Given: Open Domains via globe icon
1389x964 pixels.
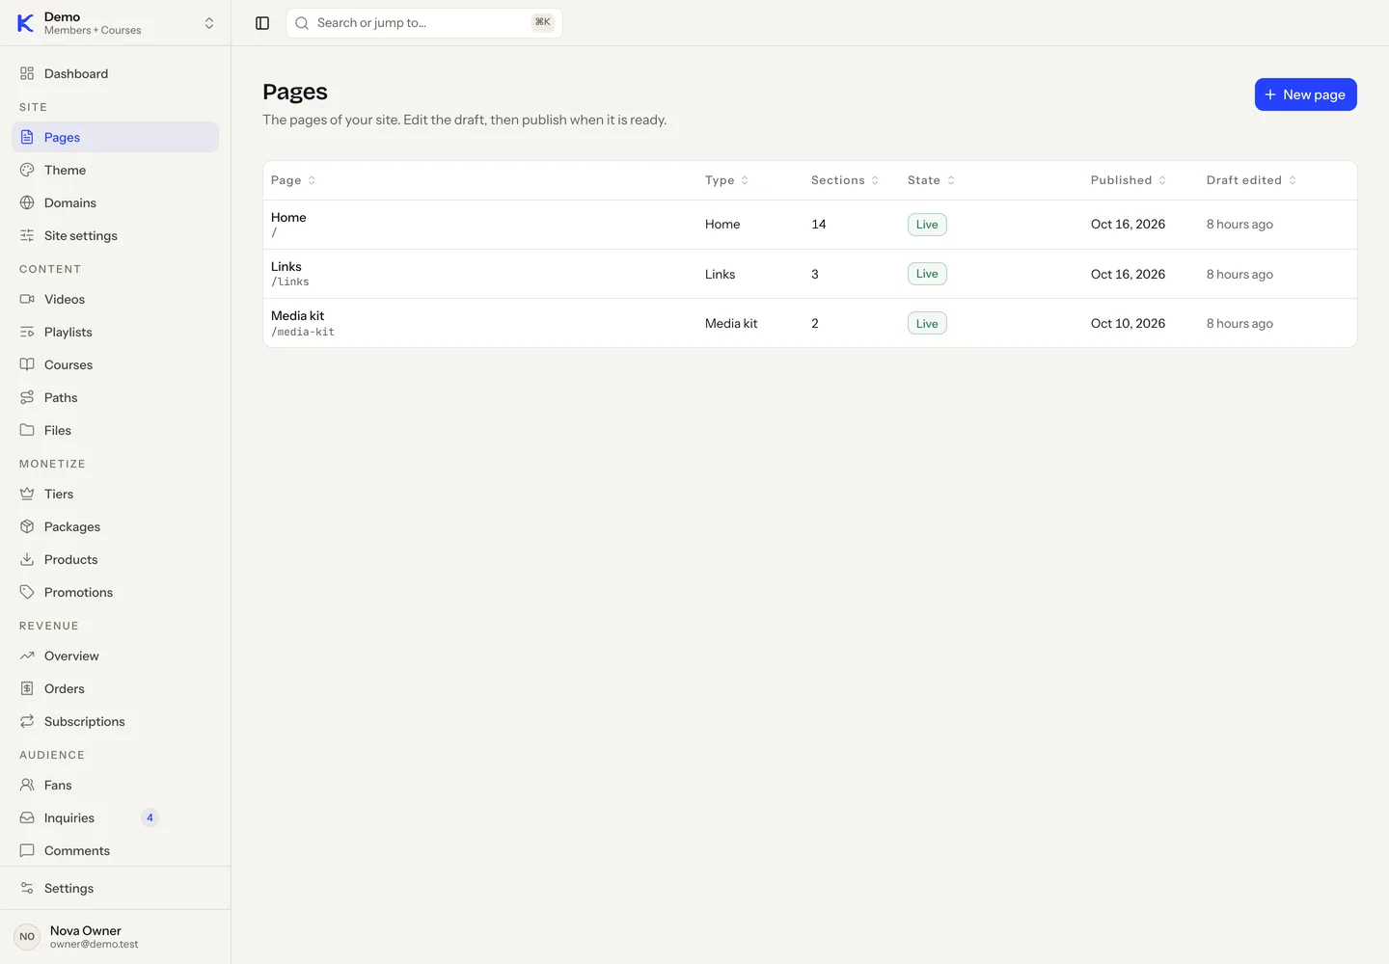Looking at the screenshot, I should (x=27, y=202).
